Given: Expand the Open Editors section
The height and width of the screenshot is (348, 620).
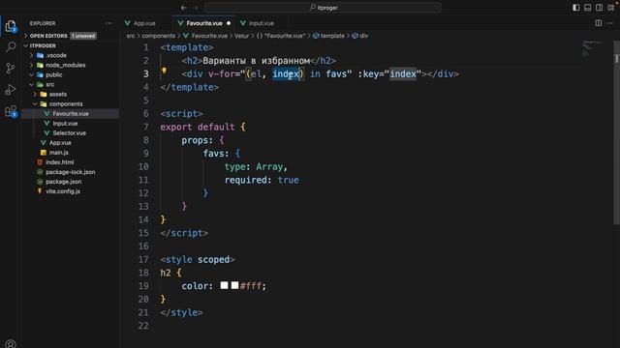Looking at the screenshot, I should [26, 36].
